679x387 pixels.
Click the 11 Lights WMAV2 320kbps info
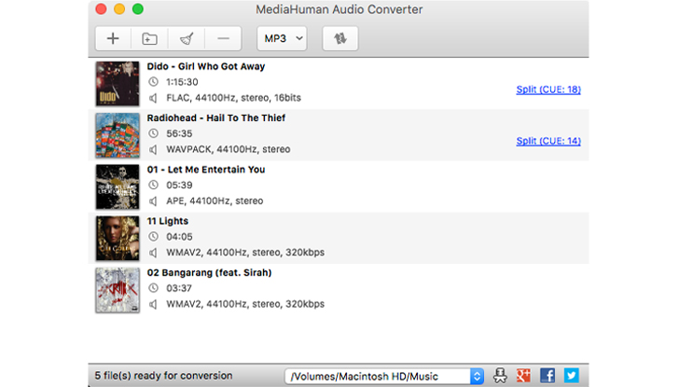pyautogui.click(x=245, y=253)
